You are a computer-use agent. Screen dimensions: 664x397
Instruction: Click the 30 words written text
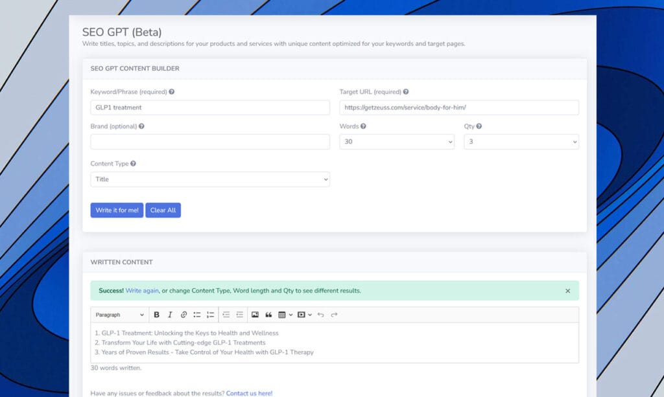115,368
